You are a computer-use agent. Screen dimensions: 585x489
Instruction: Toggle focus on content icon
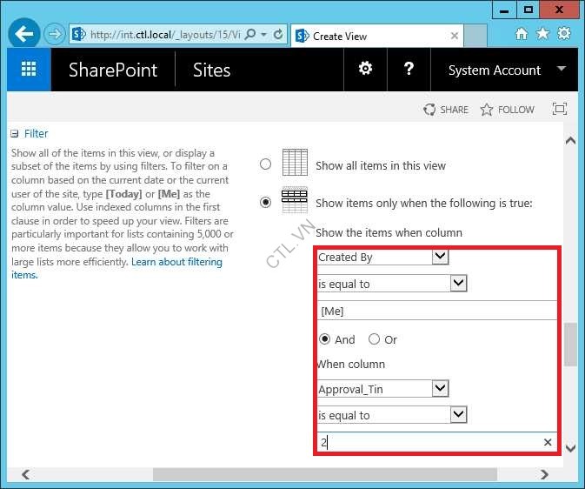(x=560, y=110)
